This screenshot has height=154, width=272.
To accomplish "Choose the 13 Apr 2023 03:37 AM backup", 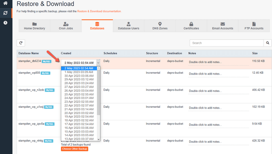I will click(79, 139).
